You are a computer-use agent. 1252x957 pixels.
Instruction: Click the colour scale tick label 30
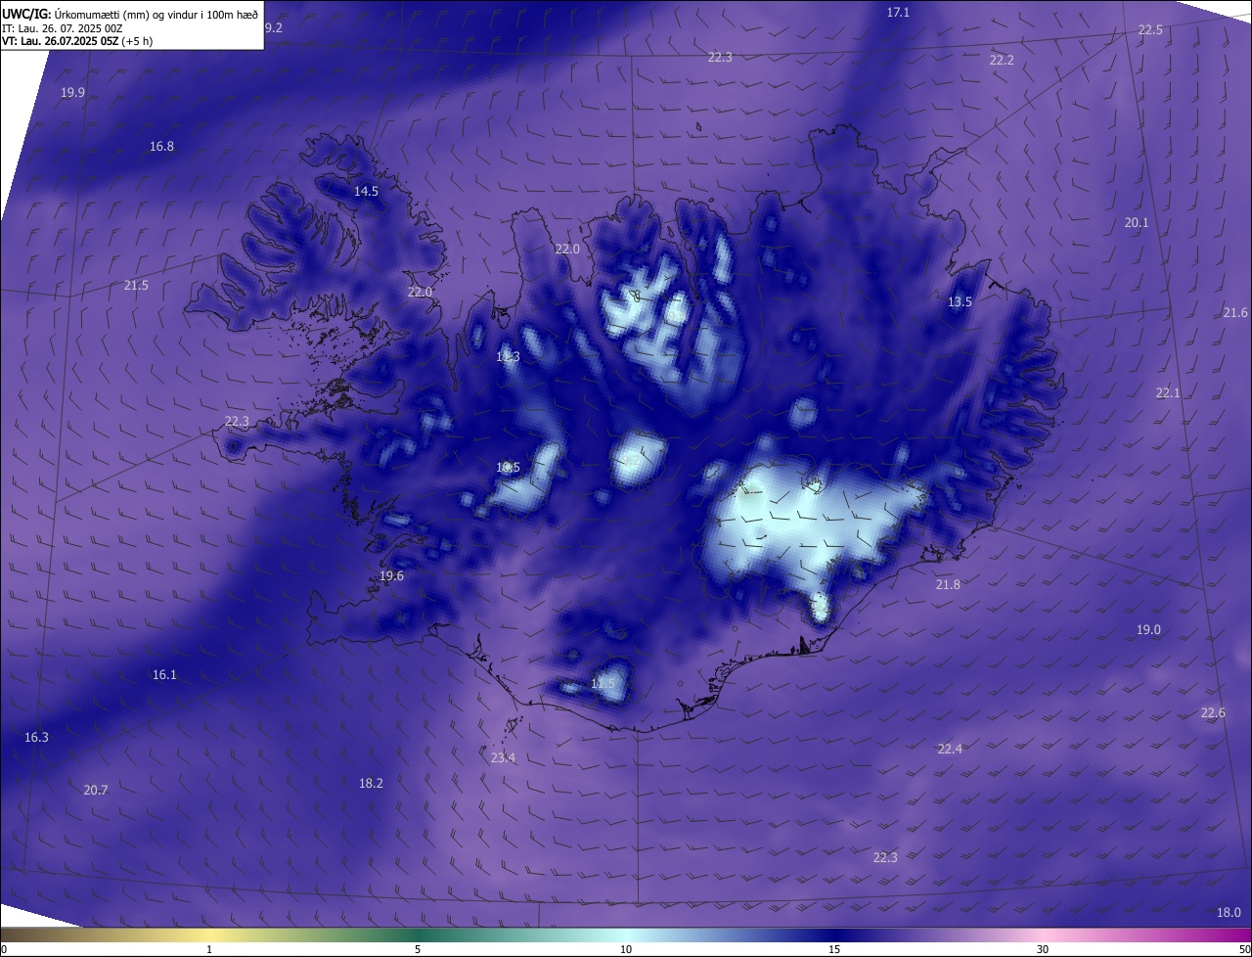(1043, 950)
